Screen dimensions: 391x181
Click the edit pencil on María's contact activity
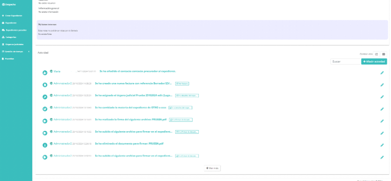382,73
